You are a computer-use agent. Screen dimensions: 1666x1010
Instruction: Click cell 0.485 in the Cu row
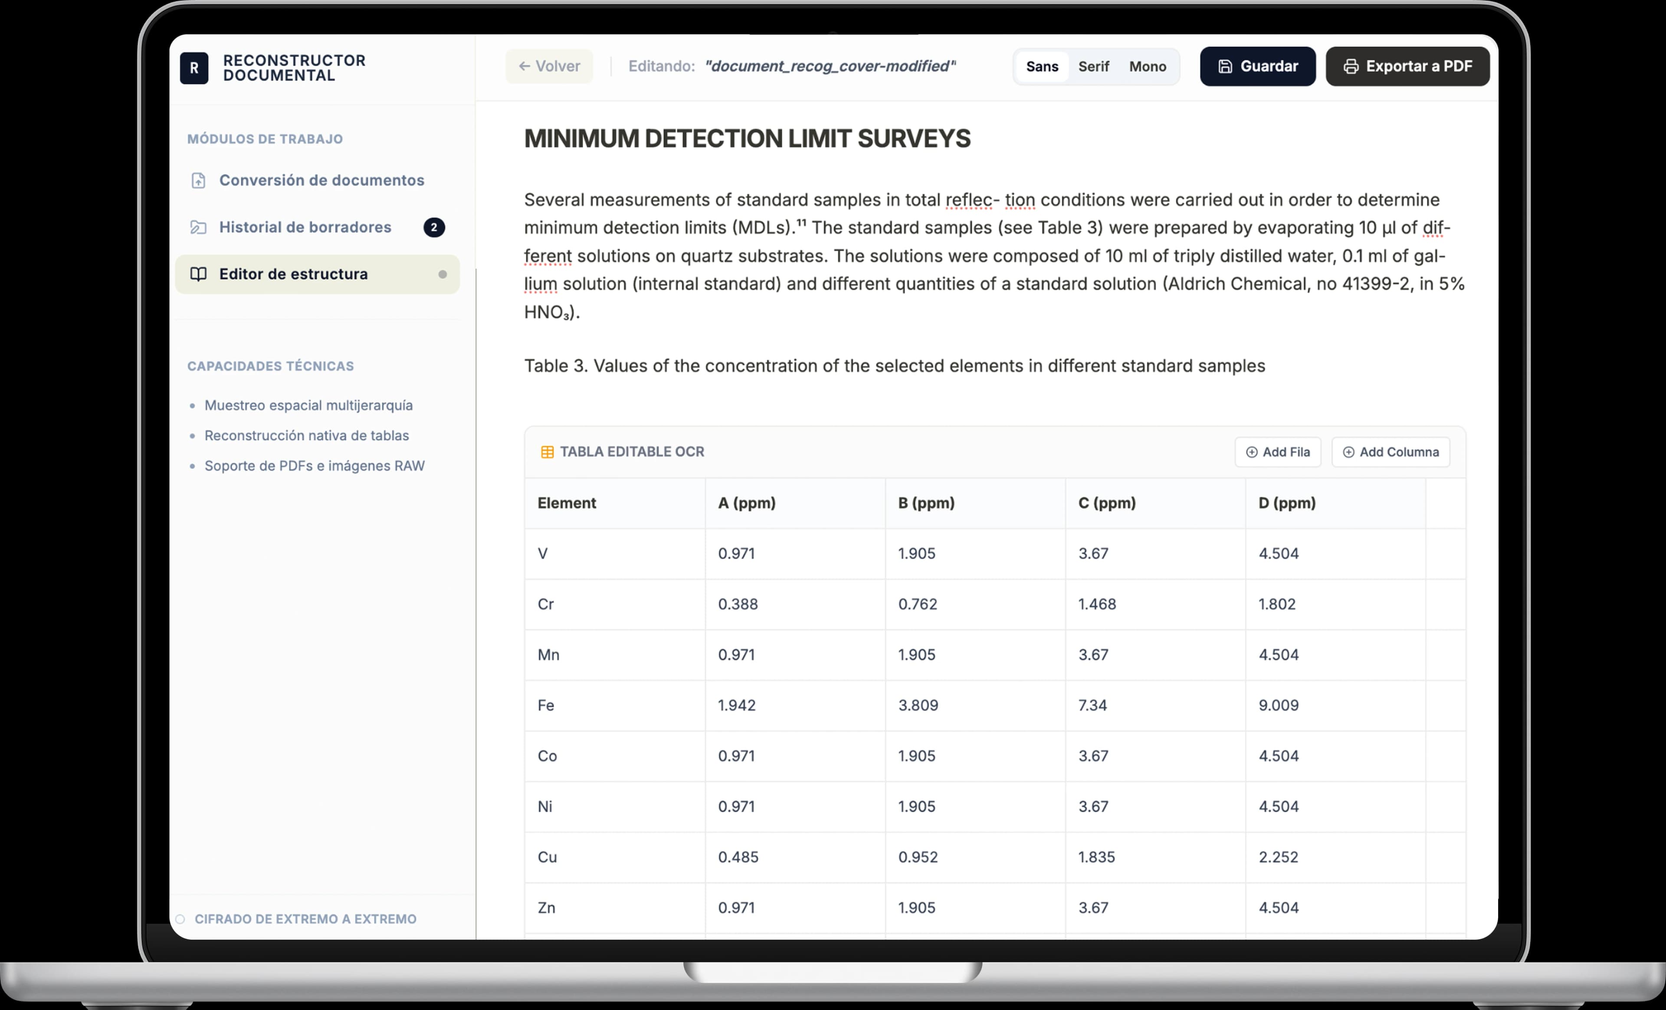(x=795, y=858)
